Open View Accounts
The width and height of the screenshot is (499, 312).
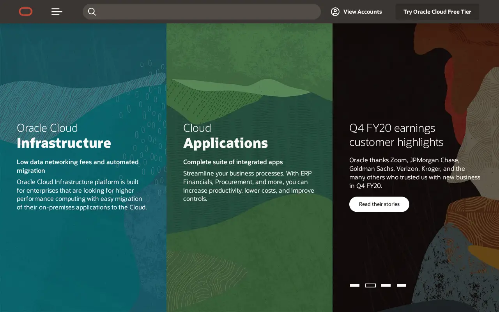point(356,12)
